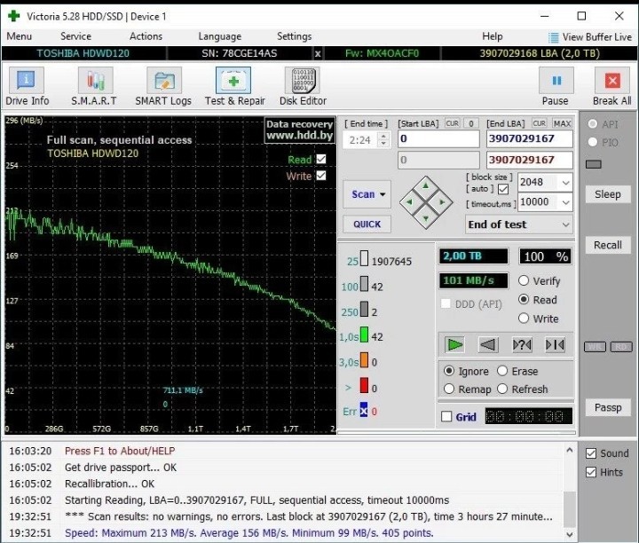Click the Pause scan icon
The width and height of the screenshot is (639, 543).
click(x=556, y=81)
